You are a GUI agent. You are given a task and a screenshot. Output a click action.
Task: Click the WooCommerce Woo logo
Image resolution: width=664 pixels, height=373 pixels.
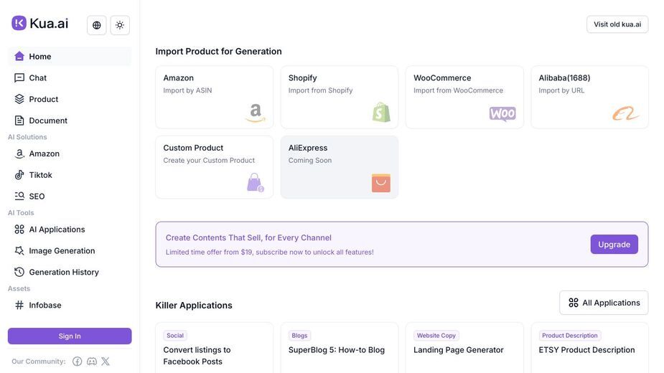click(502, 113)
